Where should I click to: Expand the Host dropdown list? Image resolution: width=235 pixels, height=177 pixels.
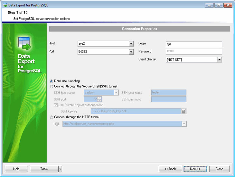[131, 44]
